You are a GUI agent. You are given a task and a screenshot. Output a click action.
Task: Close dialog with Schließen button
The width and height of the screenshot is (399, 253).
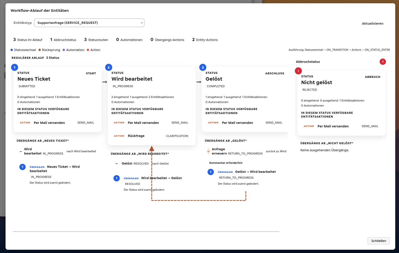click(x=379, y=241)
